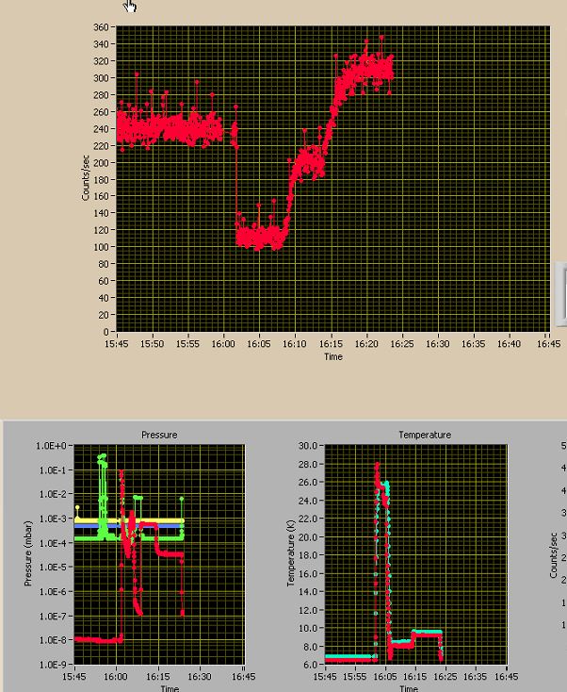Click the 16:45 end time of top graph
567x692 pixels.
[549, 344]
